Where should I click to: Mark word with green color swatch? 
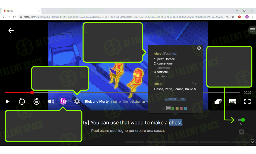coord(173,108)
